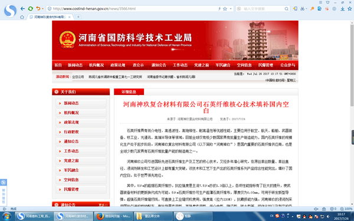Click 通知公告 in the red navigation bar
This screenshot has width=354, height=221.
(x=159, y=65)
